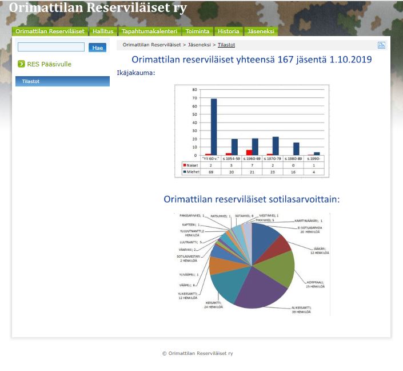Click Orimattilan Reserviläiset in the breadcrumb
The width and height of the screenshot is (403, 371).
pyautogui.click(x=151, y=45)
